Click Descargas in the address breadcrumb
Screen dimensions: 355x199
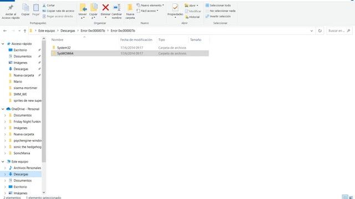pos(68,31)
